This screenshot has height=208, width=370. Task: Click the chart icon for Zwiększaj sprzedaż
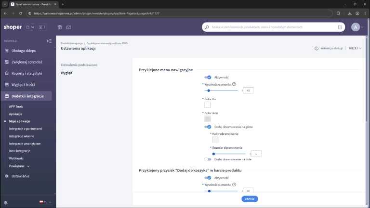[x=6, y=62]
